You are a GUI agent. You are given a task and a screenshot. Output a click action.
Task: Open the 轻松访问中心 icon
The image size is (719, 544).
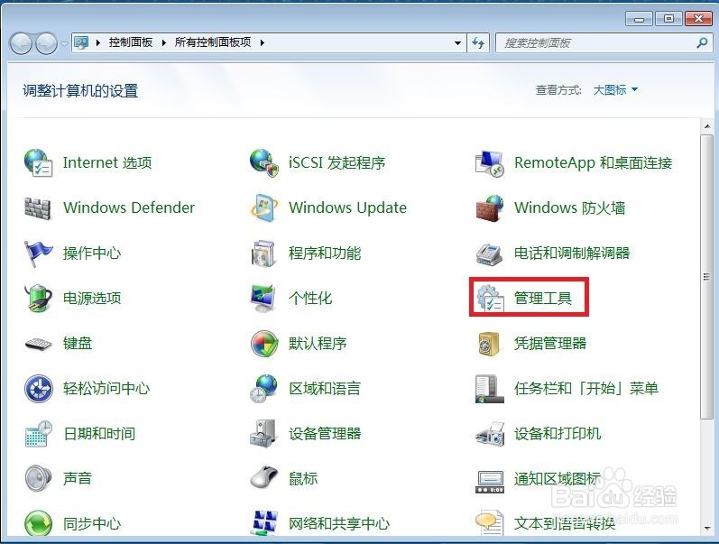tap(38, 389)
